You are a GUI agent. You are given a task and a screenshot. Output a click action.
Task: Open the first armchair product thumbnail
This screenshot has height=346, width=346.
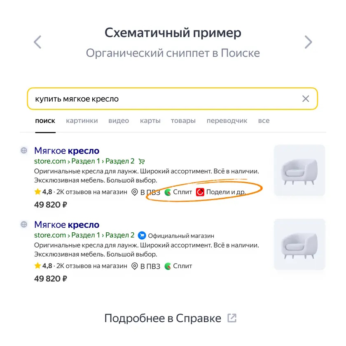click(299, 170)
